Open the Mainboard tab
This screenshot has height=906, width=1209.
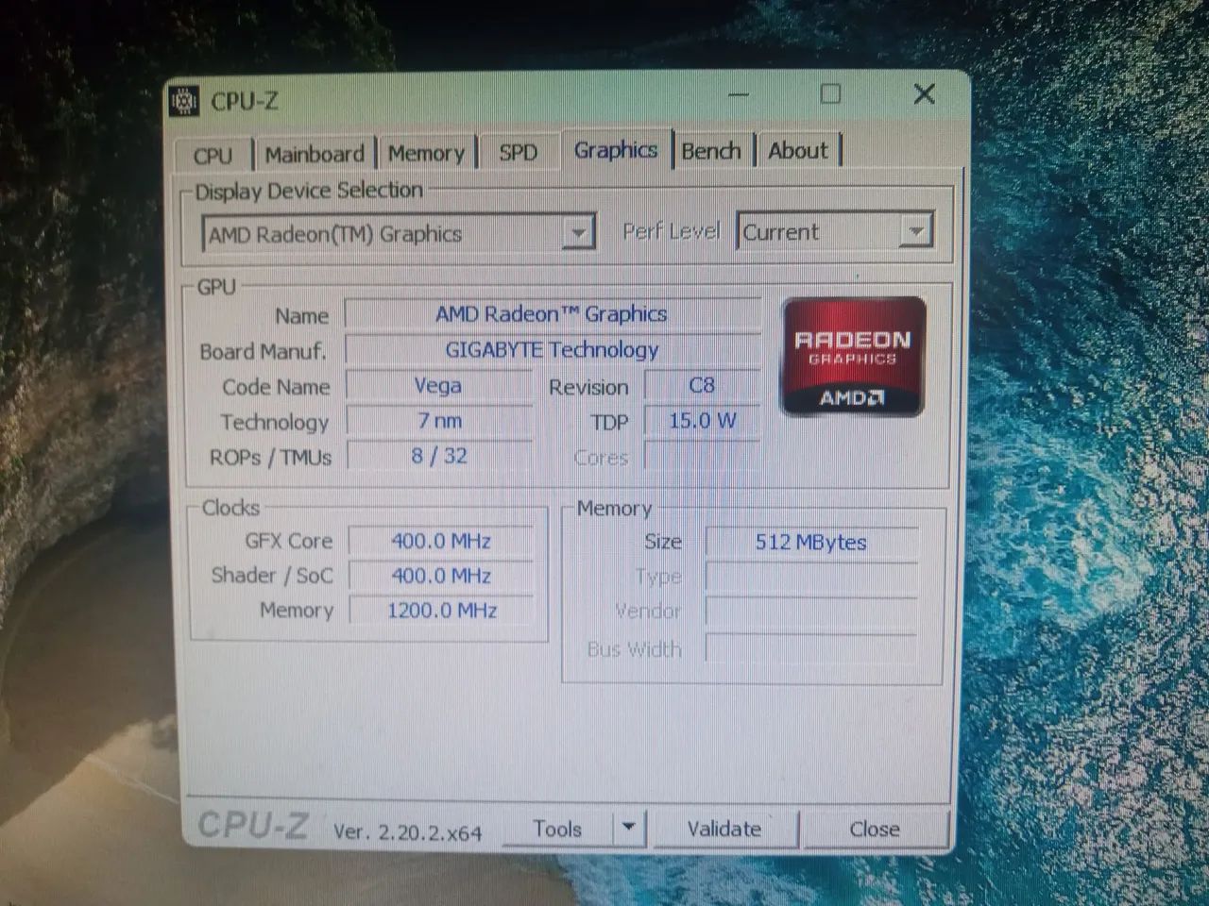click(x=315, y=154)
